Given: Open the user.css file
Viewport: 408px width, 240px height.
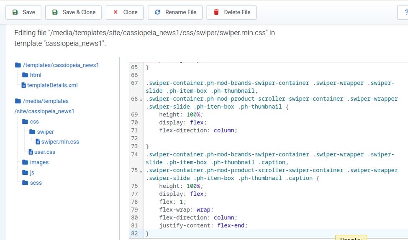Looking at the screenshot, I should point(45,152).
